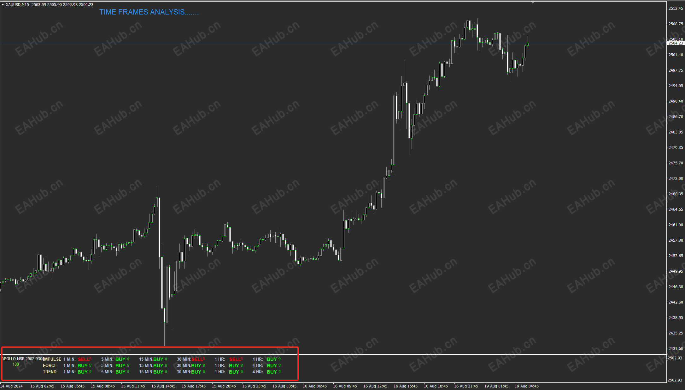
Task: Click the red down arrow beside IMPULSE 30 MIN SELL
Action: (x=204, y=359)
